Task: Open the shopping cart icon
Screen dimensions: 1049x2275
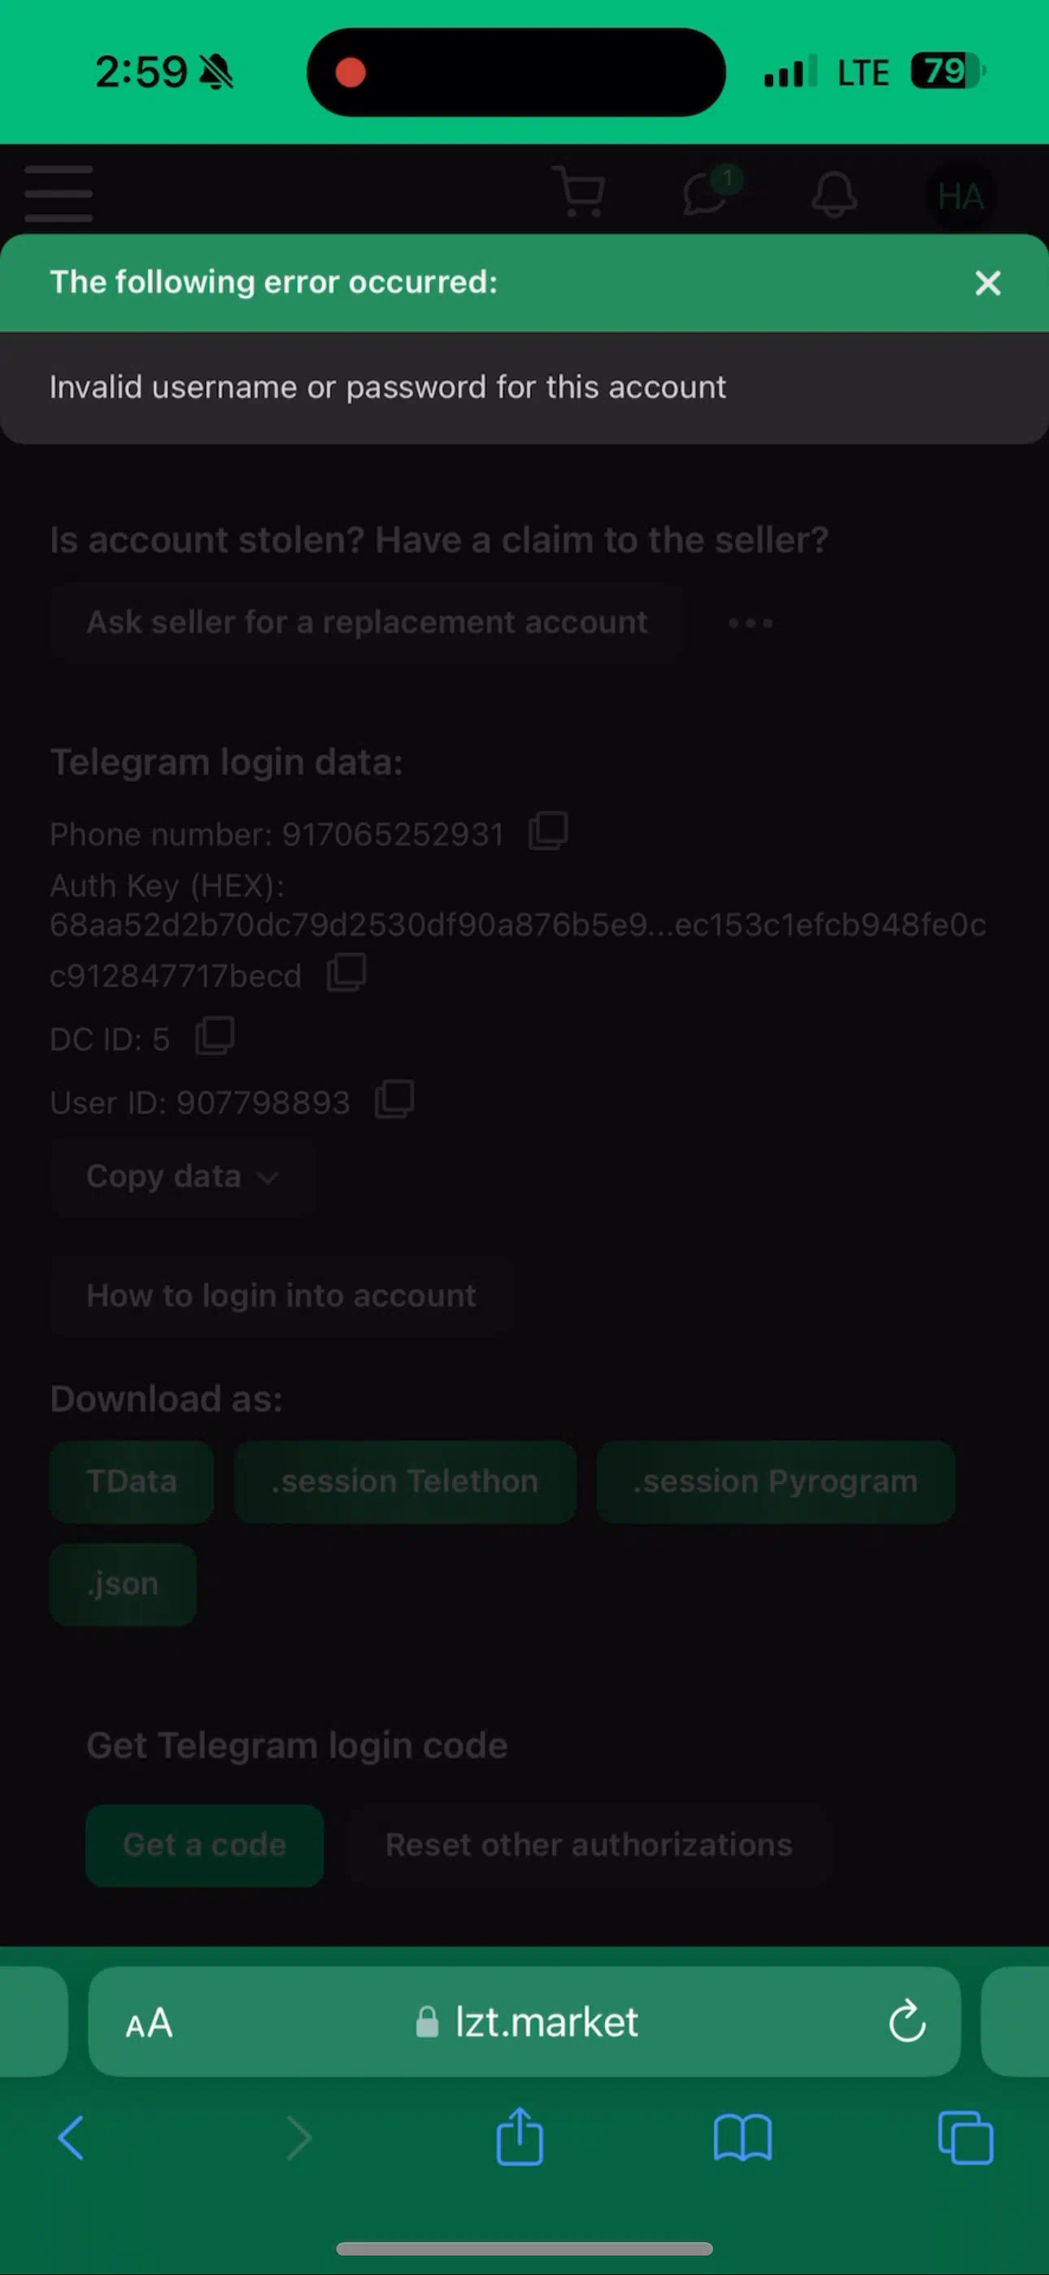Action: pyautogui.click(x=579, y=190)
